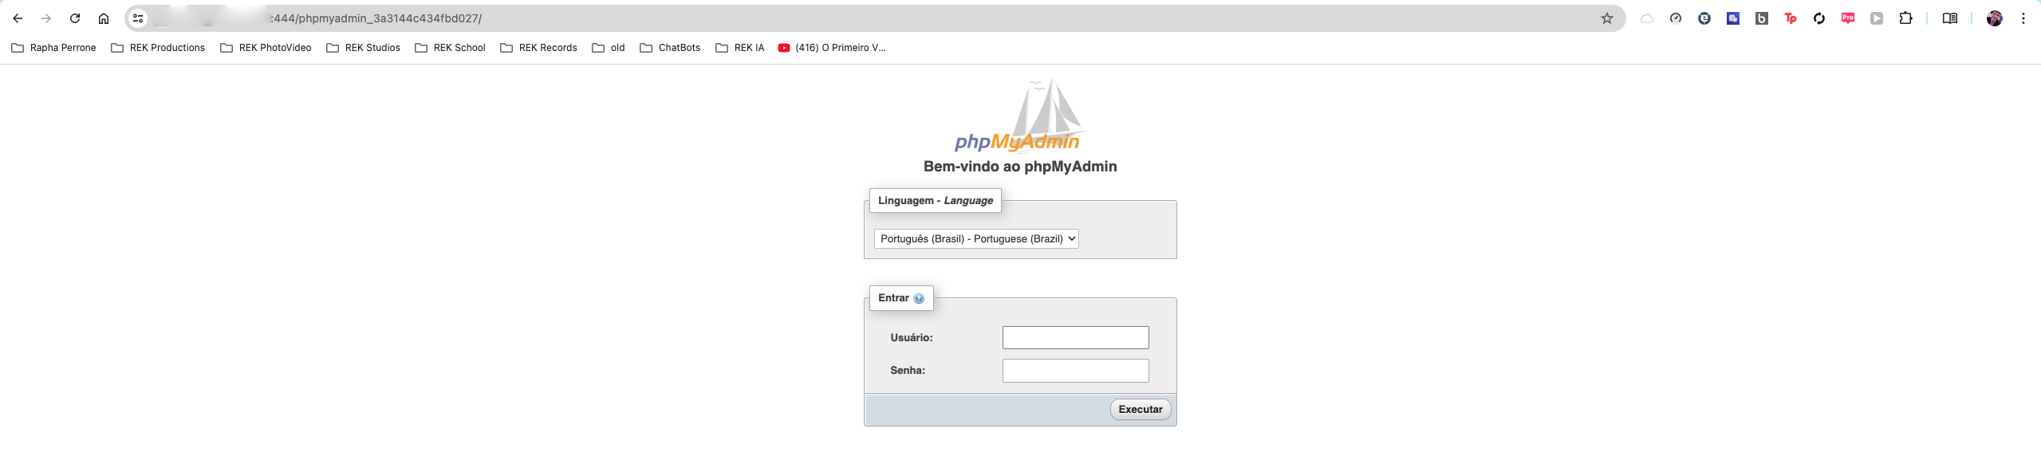Go to the browser home page
This screenshot has height=464, width=2041.
click(x=104, y=18)
